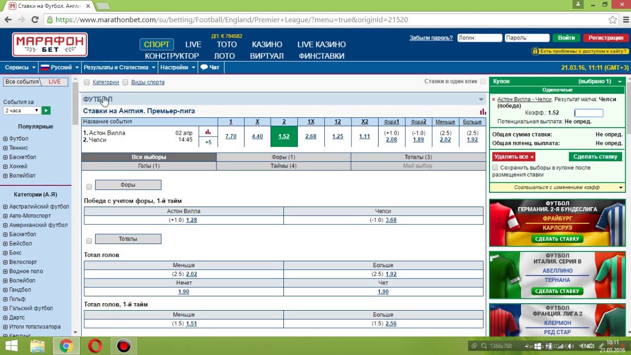
Task: Switch to Chrome in taskbar
Action: (x=66, y=346)
